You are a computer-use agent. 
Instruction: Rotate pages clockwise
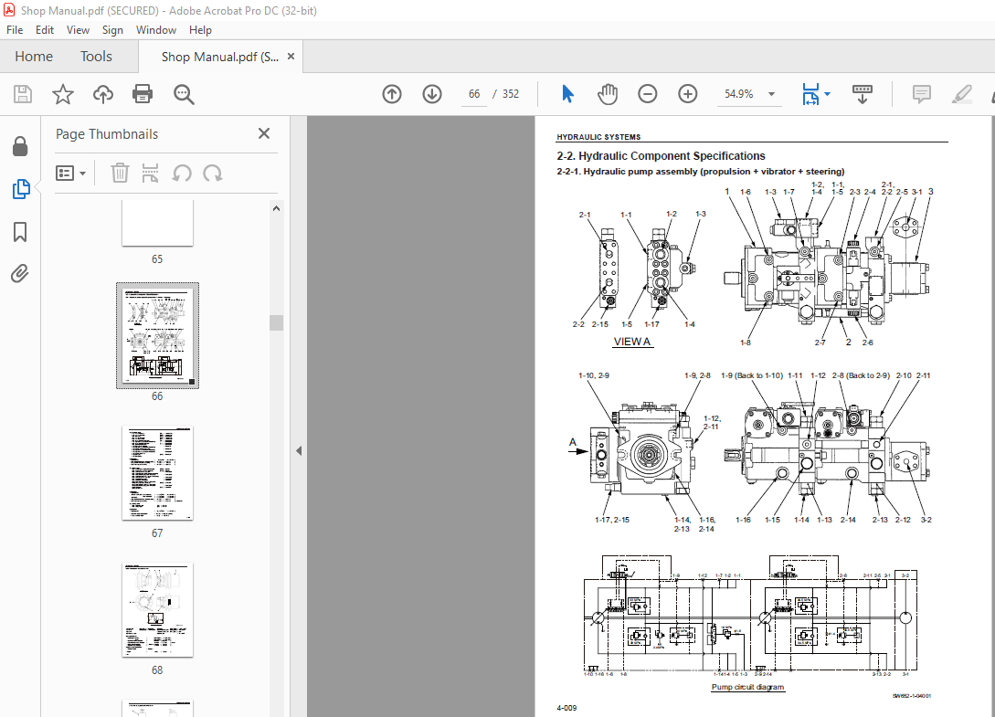point(213,173)
